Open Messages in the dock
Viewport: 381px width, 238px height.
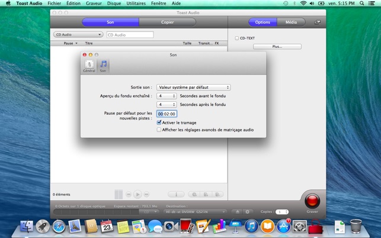click(x=155, y=226)
